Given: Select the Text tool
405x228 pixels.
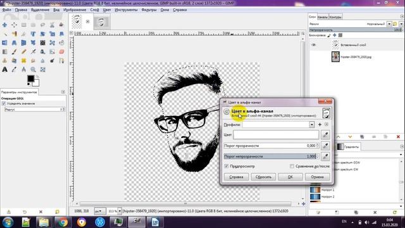Looking at the screenshot, I should pos(4,70).
